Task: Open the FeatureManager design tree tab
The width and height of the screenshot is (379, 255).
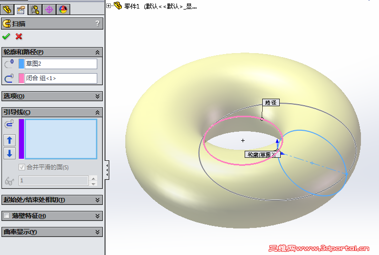Action: [7, 10]
